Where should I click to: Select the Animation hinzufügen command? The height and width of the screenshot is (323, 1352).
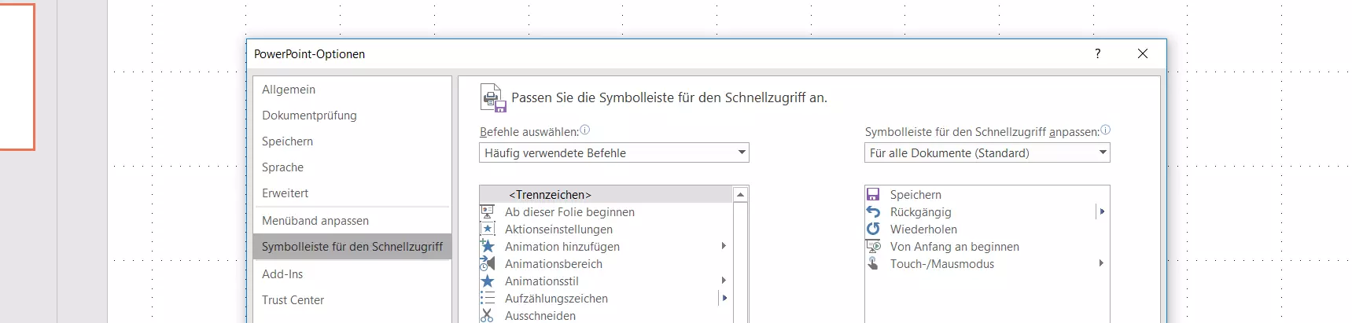[x=606, y=247]
